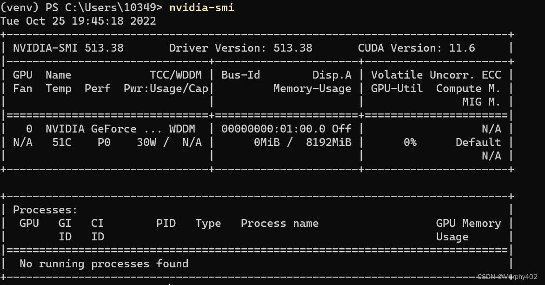Click the timestamp 'Tue Oct 25 19:45:18 2022'
Screen dimensions: 545x285
(78, 21)
